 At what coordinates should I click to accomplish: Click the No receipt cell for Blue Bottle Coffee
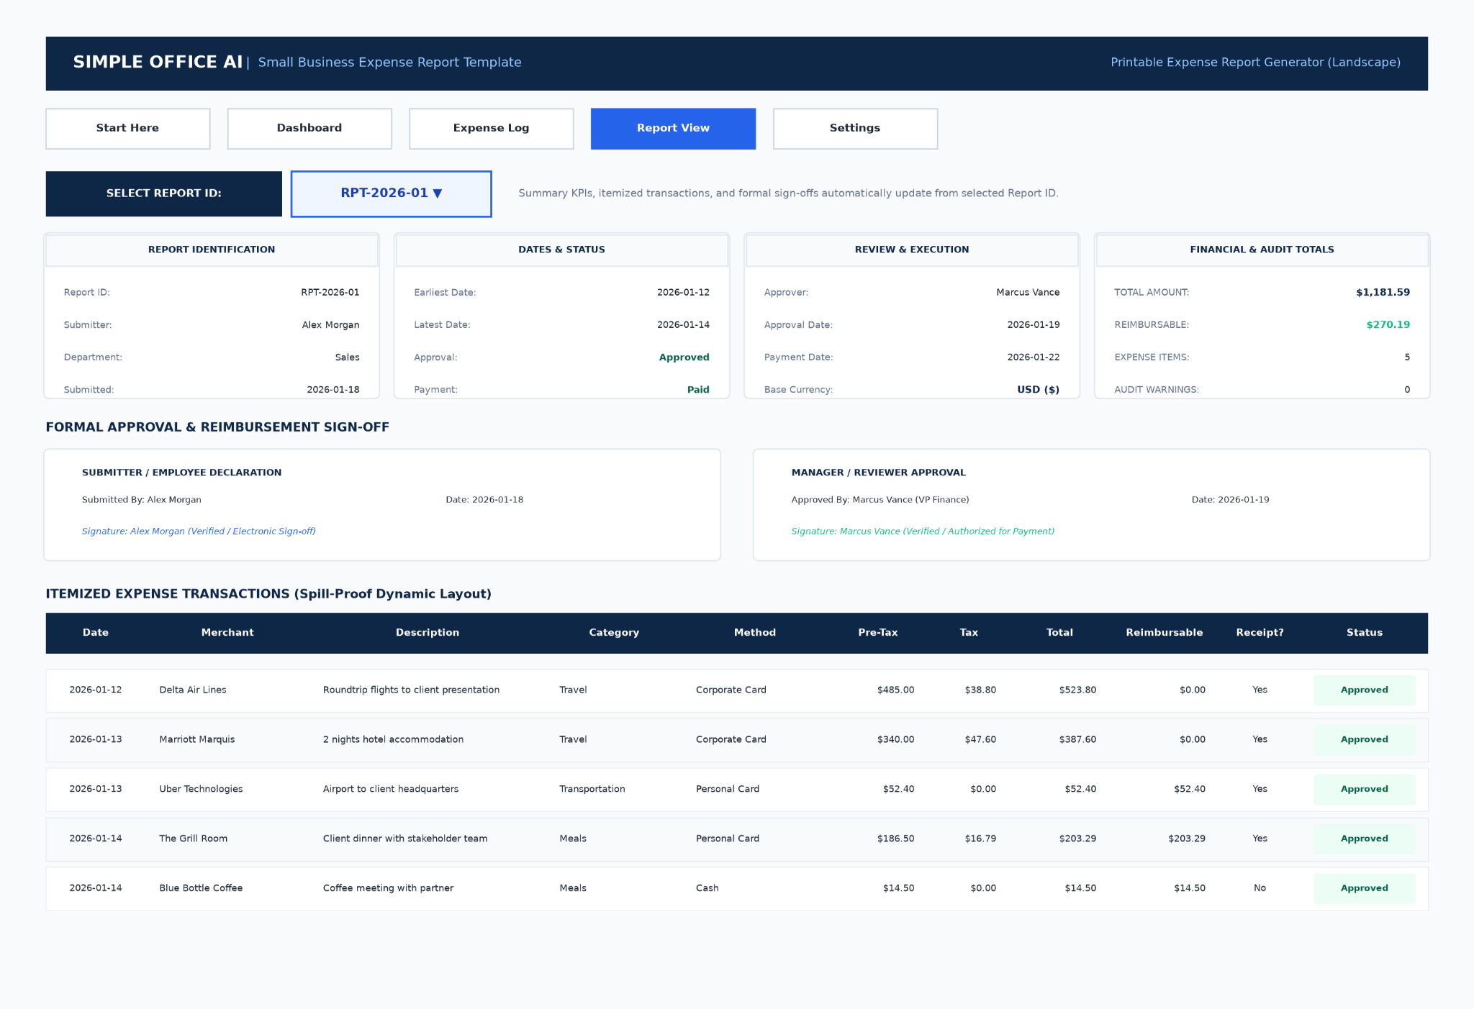pyautogui.click(x=1260, y=888)
